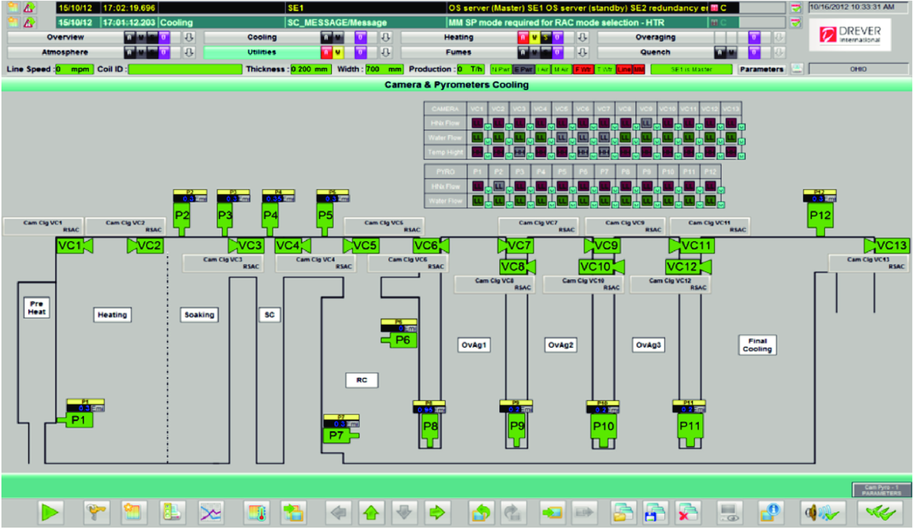Click the green arrow into screen icon
This screenshot has height=529, width=913.
(x=552, y=512)
